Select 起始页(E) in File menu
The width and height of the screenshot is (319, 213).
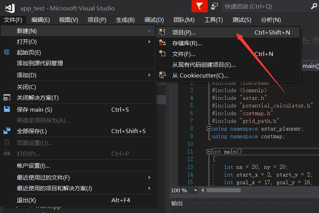(x=78, y=53)
